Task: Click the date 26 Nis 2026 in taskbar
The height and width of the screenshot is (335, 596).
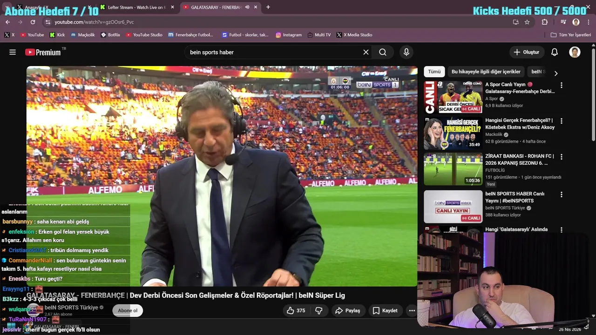Action: (570, 329)
